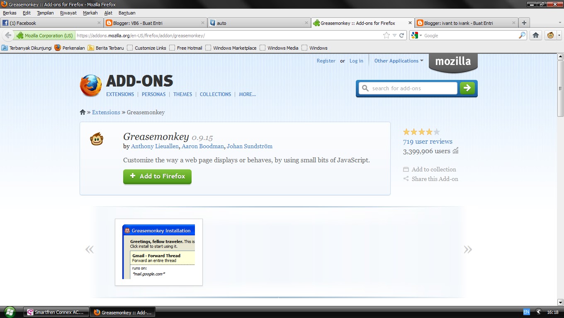This screenshot has width=564, height=318.
Task: Close the Blogger VB6 tab
Action: [203, 23]
